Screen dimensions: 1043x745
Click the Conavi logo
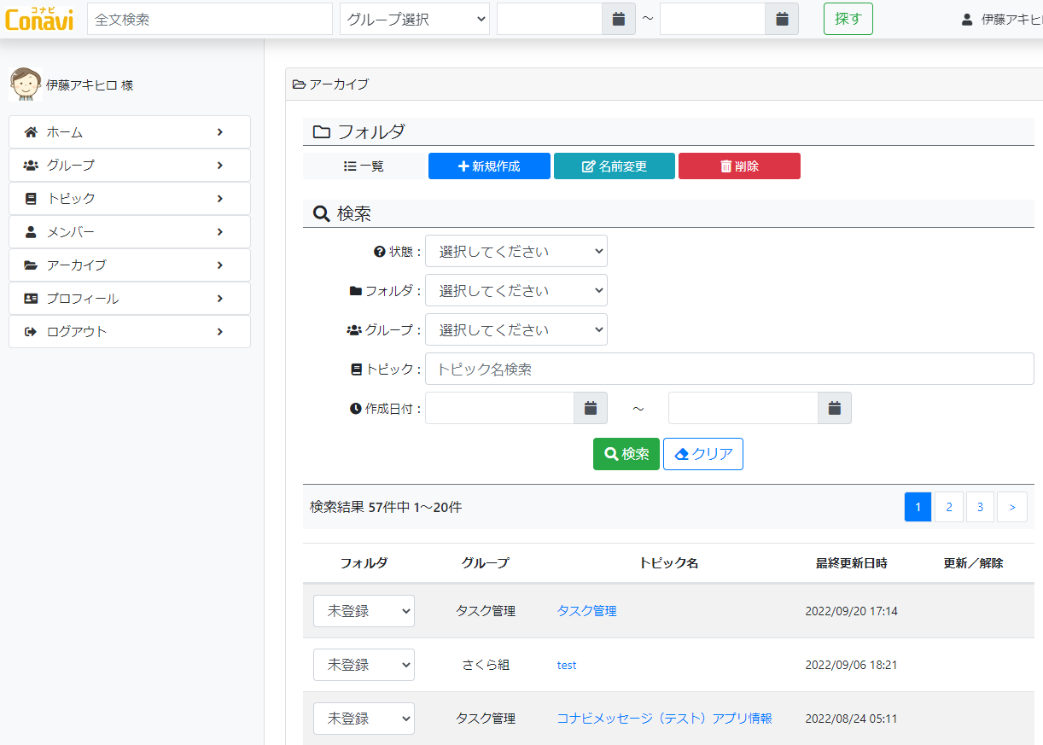[x=39, y=18]
